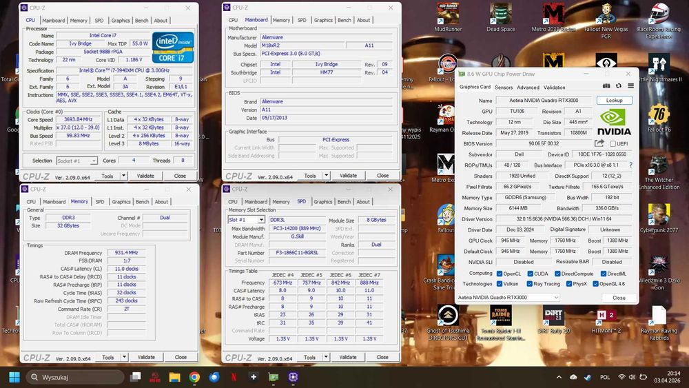Open the Fallout 76 desktop shortcut

click(659, 118)
